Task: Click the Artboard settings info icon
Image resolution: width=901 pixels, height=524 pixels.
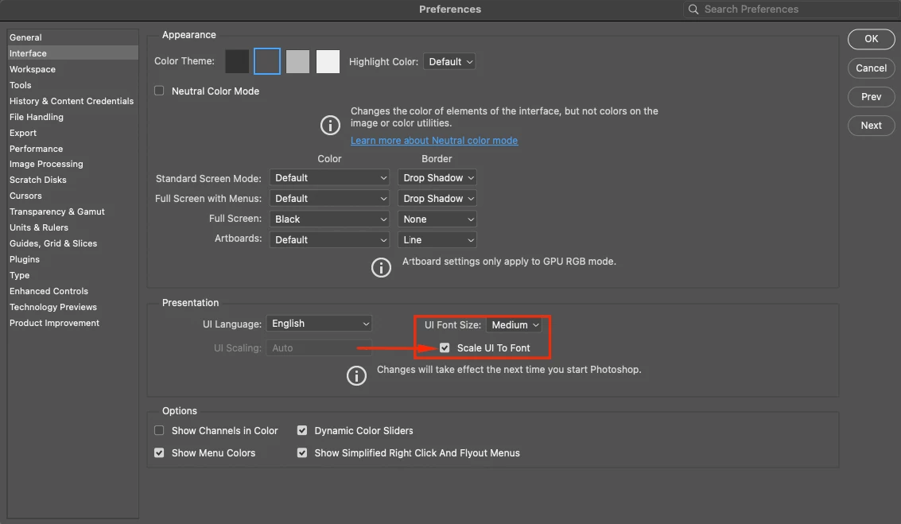Action: 381,267
